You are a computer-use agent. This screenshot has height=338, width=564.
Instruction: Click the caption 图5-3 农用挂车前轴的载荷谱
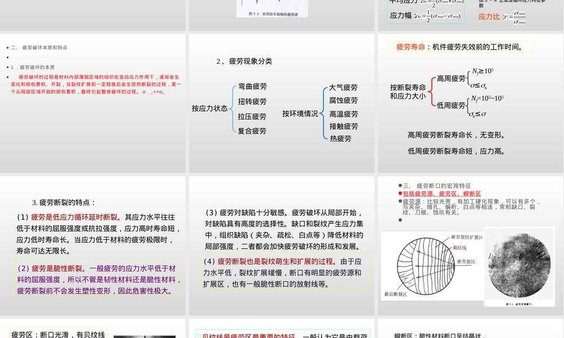click(273, 14)
